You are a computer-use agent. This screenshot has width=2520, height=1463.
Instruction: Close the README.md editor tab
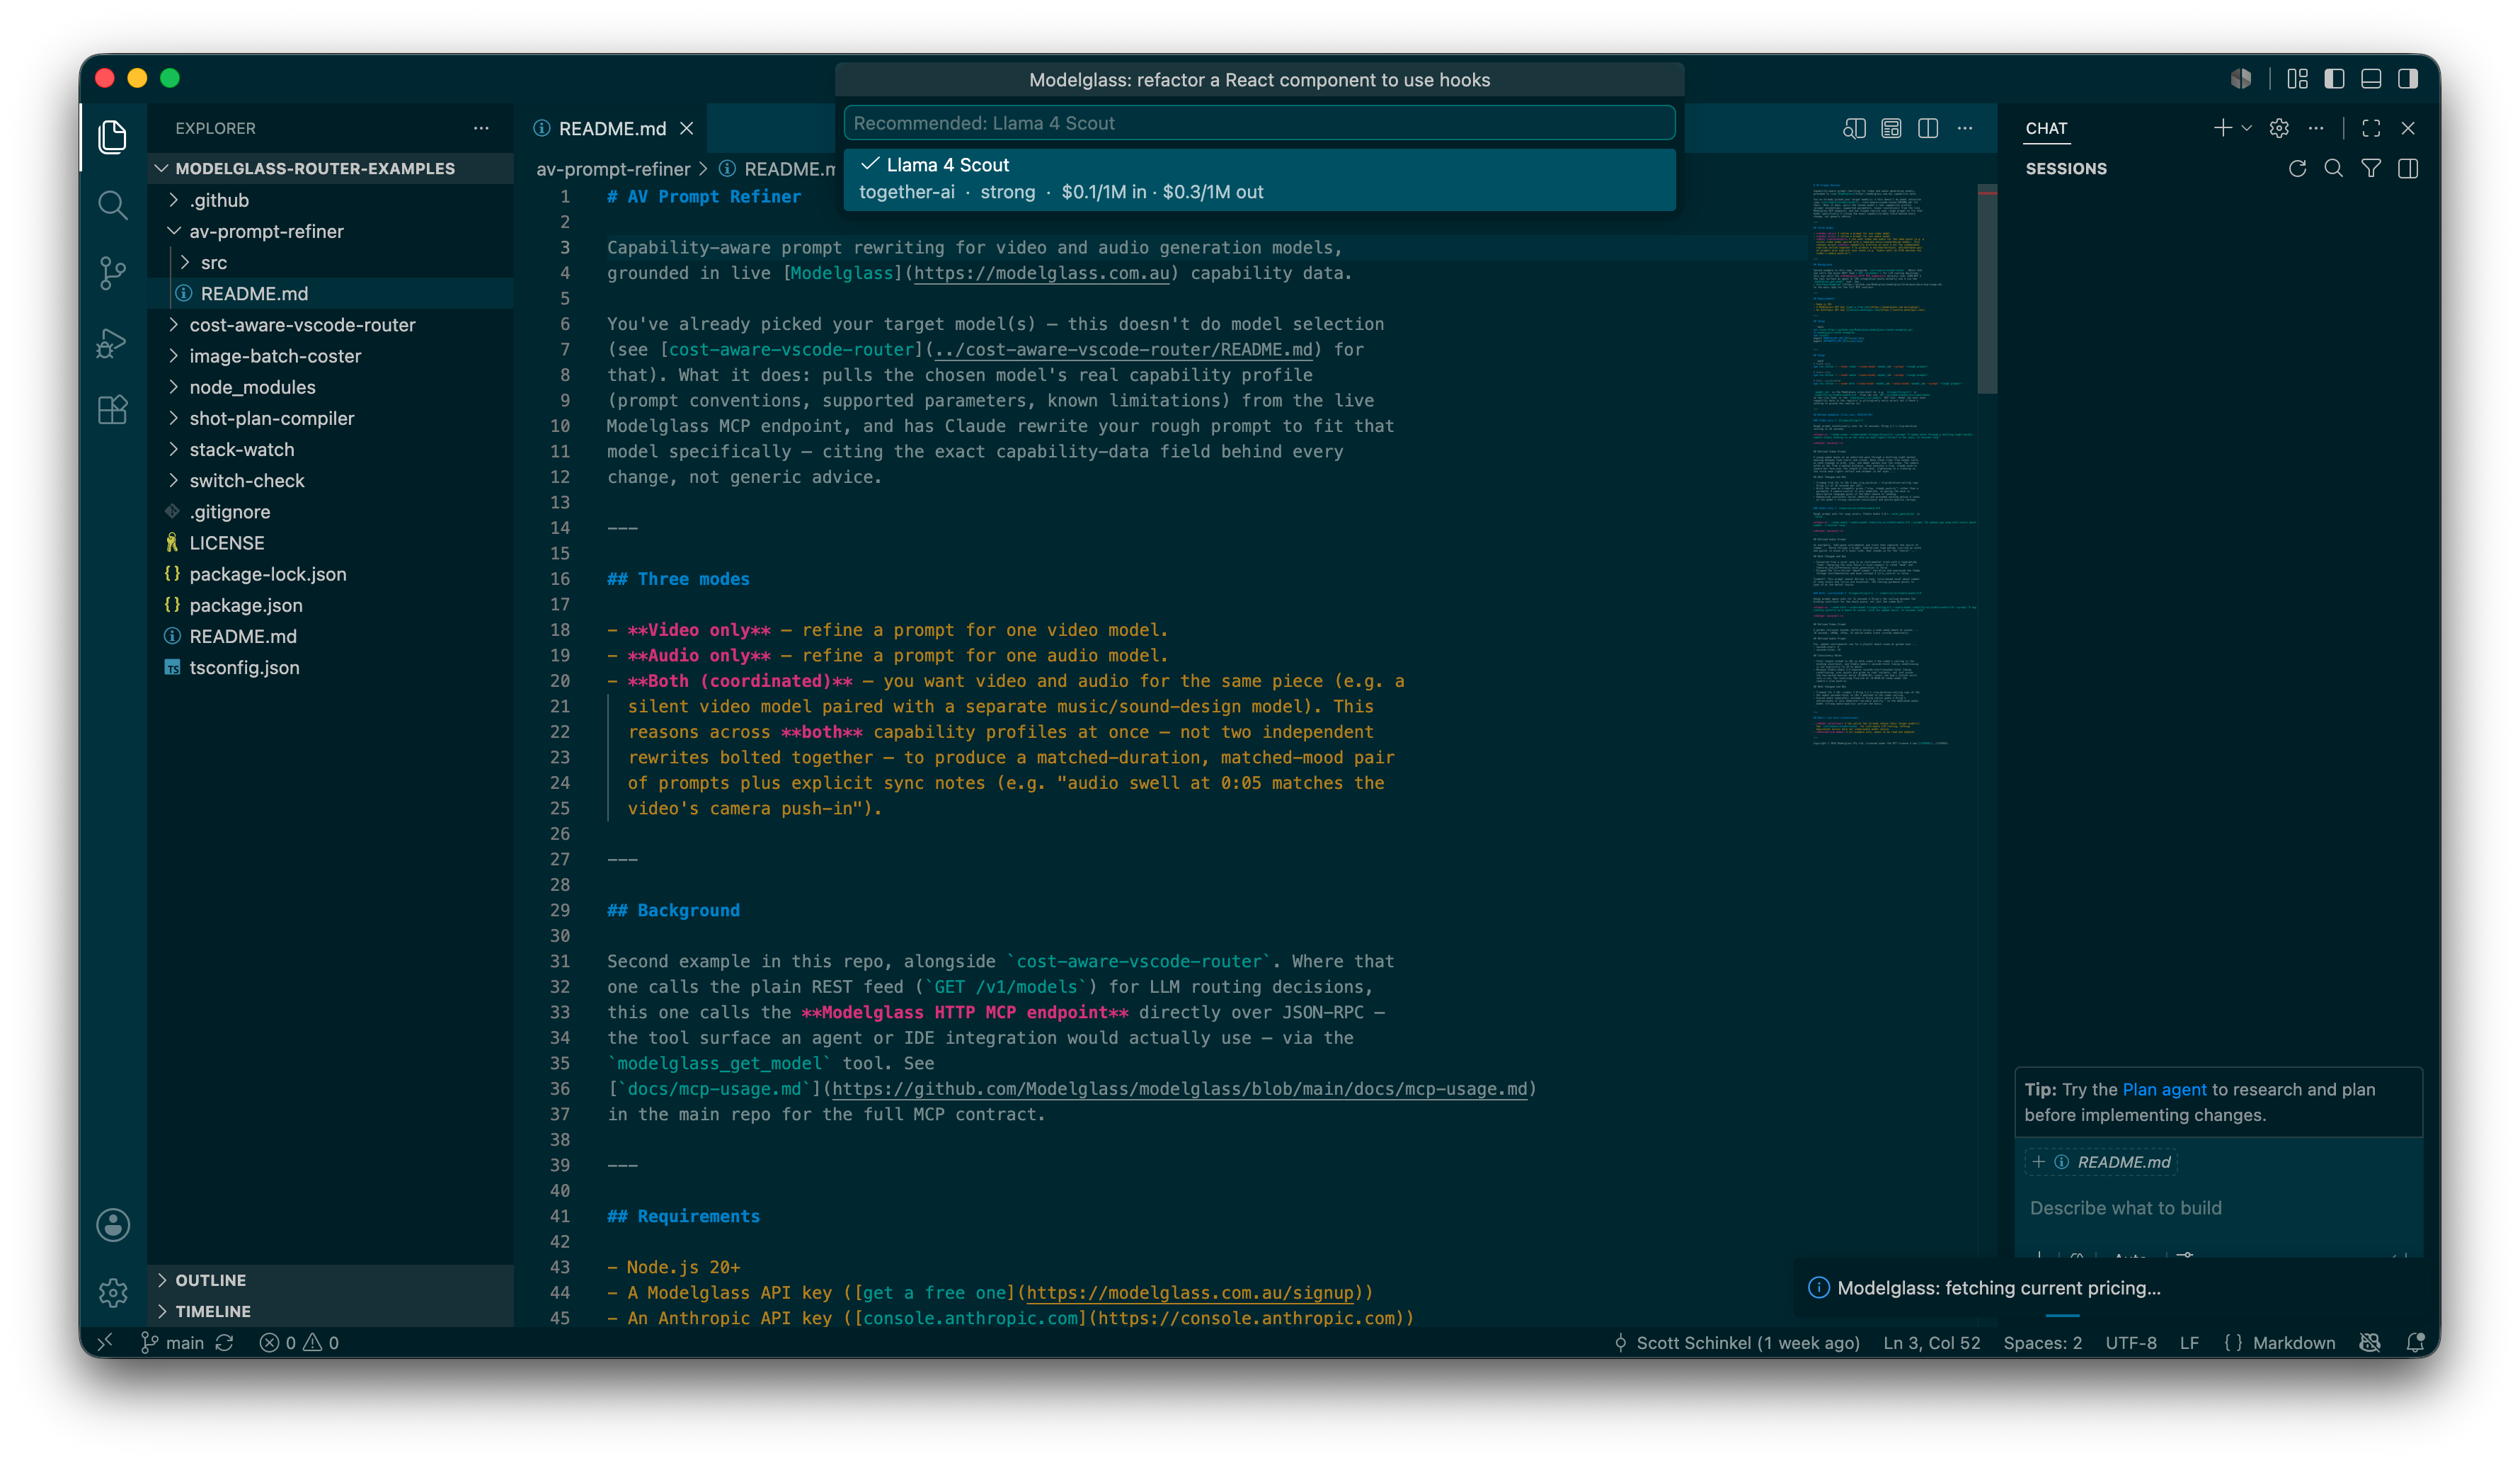687,128
